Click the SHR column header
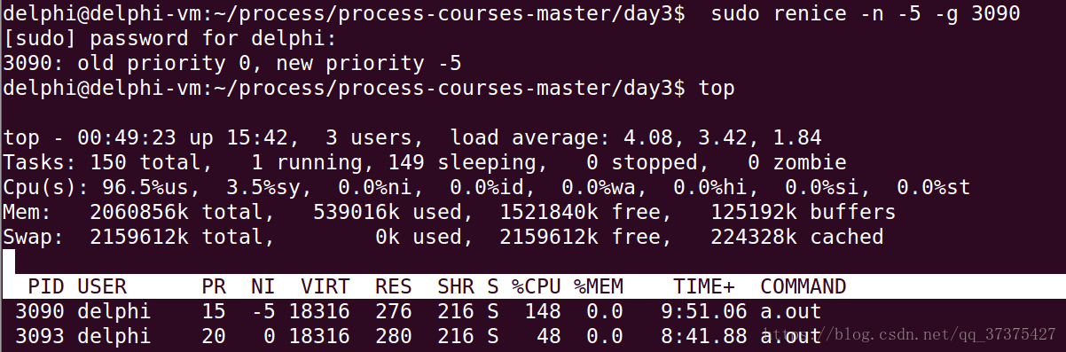1066x352 pixels. pyautogui.click(x=456, y=286)
